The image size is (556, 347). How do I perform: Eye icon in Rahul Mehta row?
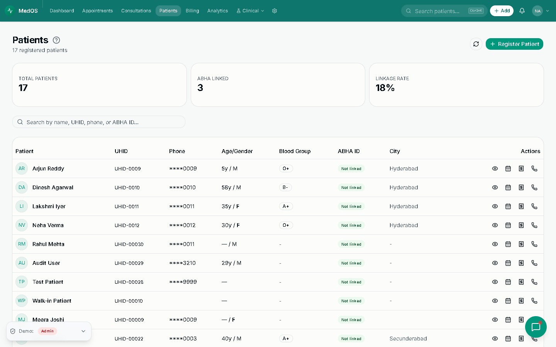(495, 244)
